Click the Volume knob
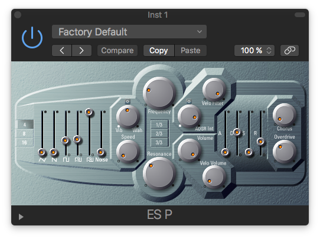 click(x=190, y=150)
